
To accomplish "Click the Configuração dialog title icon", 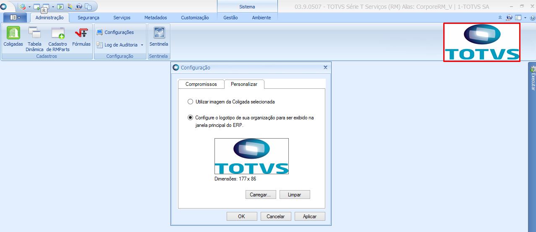I will (176, 67).
